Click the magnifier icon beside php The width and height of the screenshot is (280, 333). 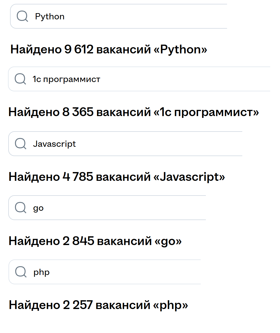pyautogui.click(x=21, y=272)
